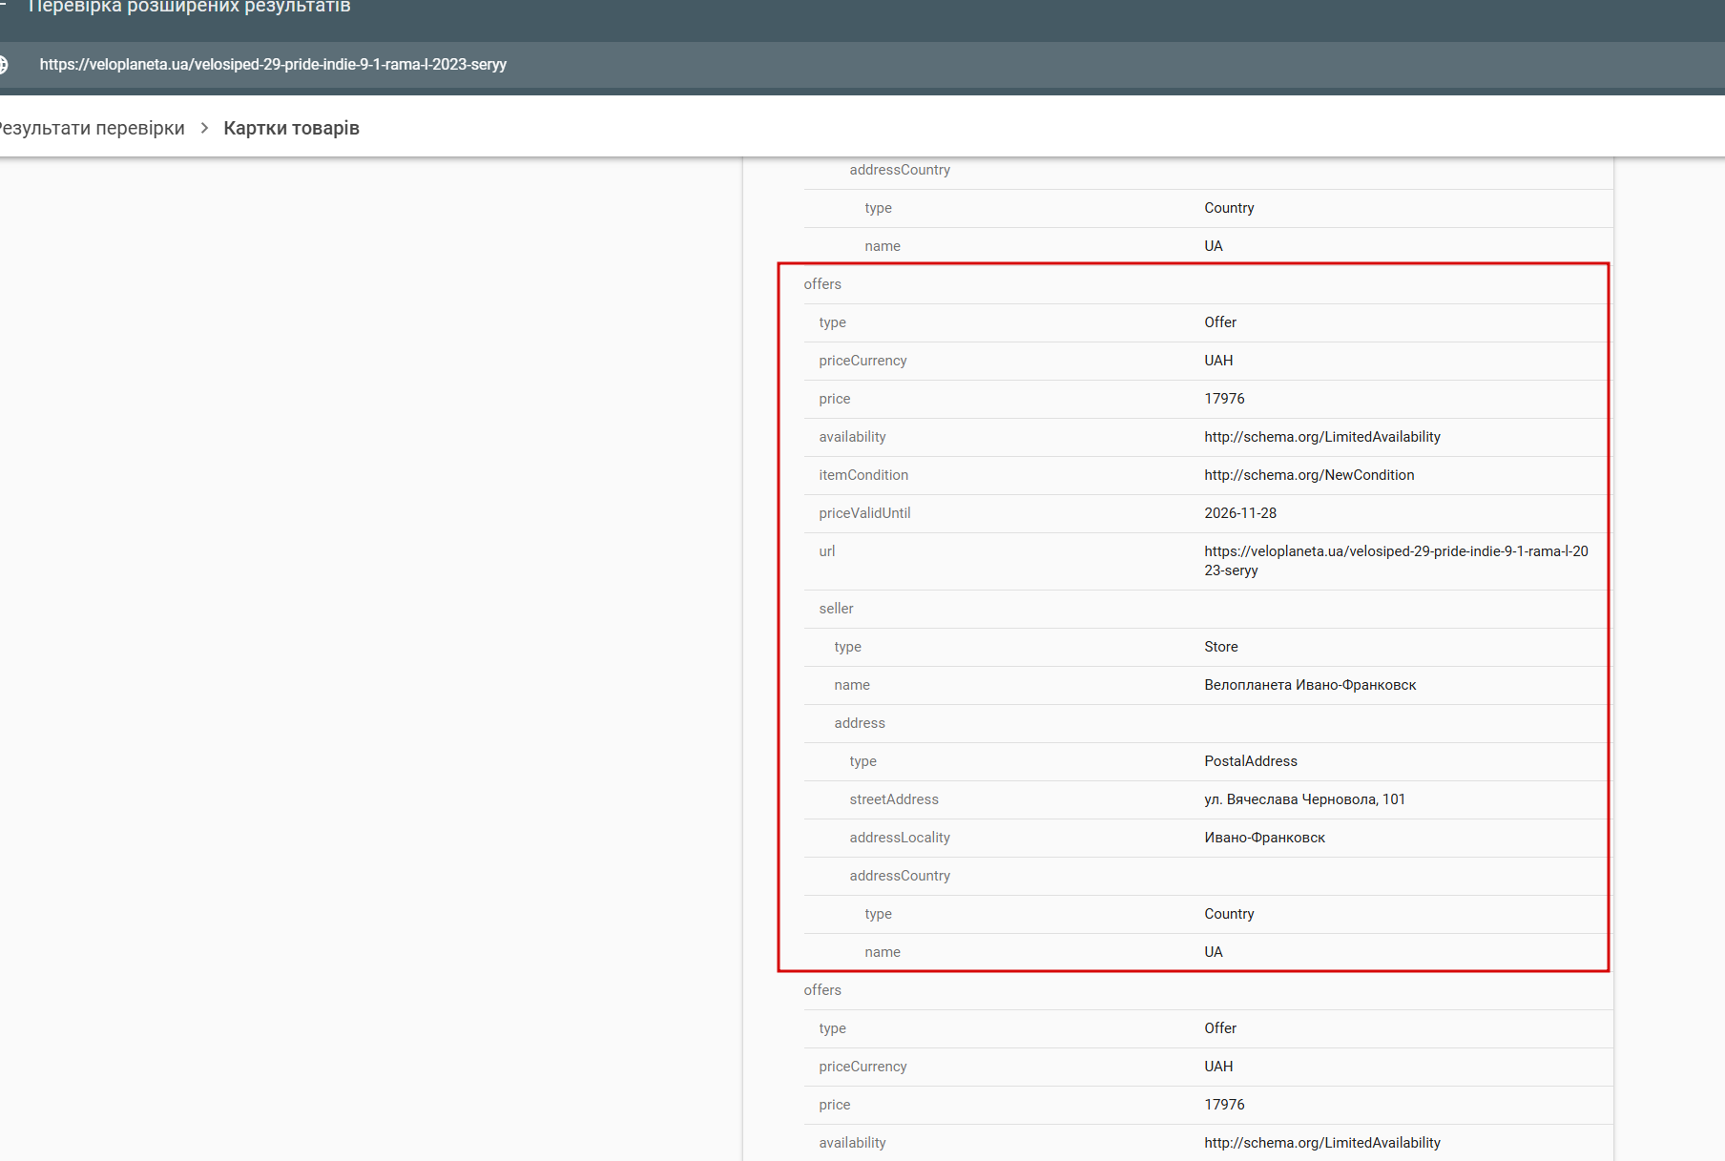Click the type label in the PostalAddress row
This screenshot has width=1725, height=1161.
tap(862, 761)
